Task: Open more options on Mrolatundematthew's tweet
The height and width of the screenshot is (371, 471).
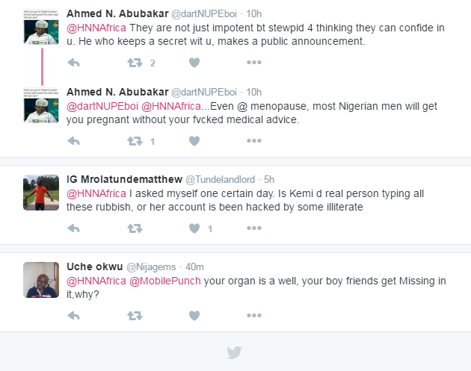Action: (x=254, y=228)
